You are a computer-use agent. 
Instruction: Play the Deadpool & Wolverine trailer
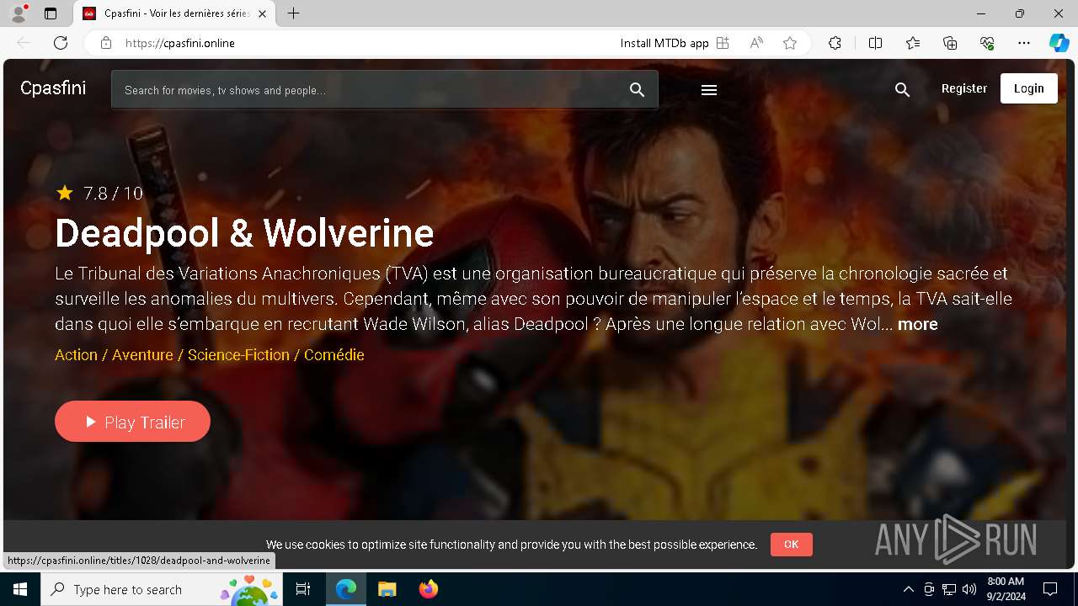pyautogui.click(x=132, y=422)
